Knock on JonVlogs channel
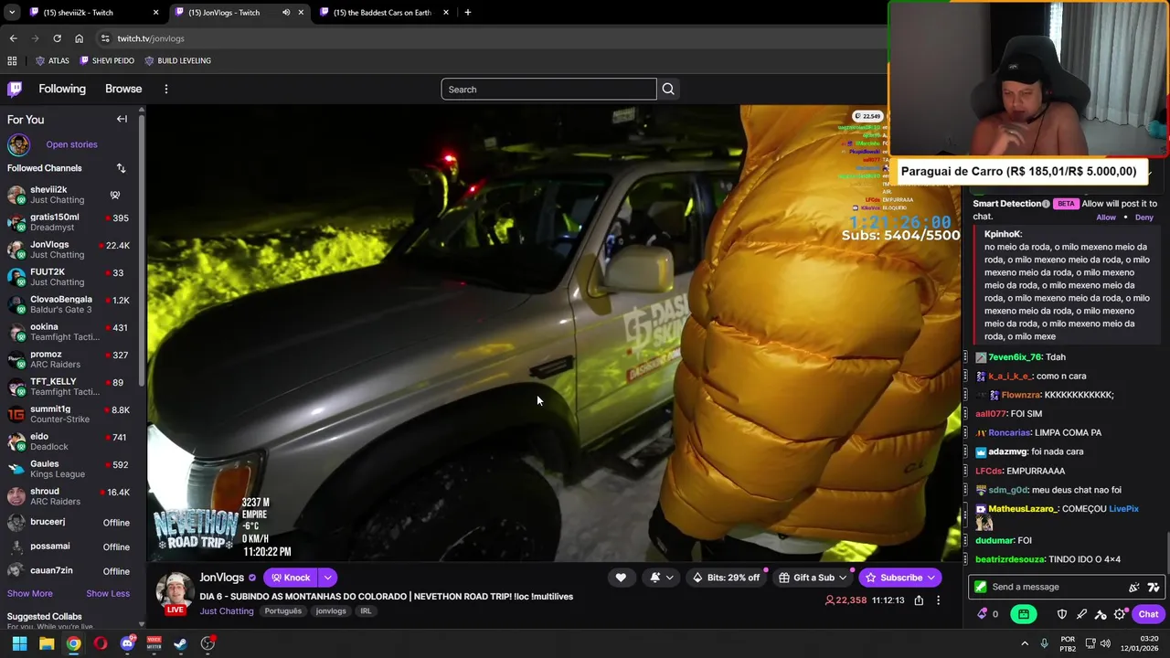This screenshot has width=1170, height=658. tap(291, 578)
